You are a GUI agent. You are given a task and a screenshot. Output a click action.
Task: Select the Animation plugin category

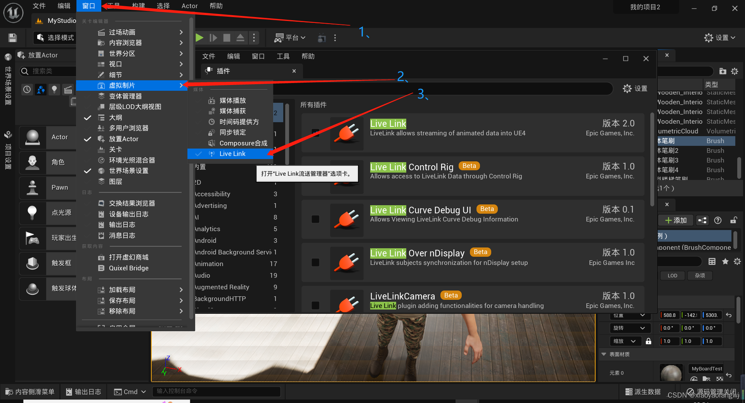(x=236, y=264)
